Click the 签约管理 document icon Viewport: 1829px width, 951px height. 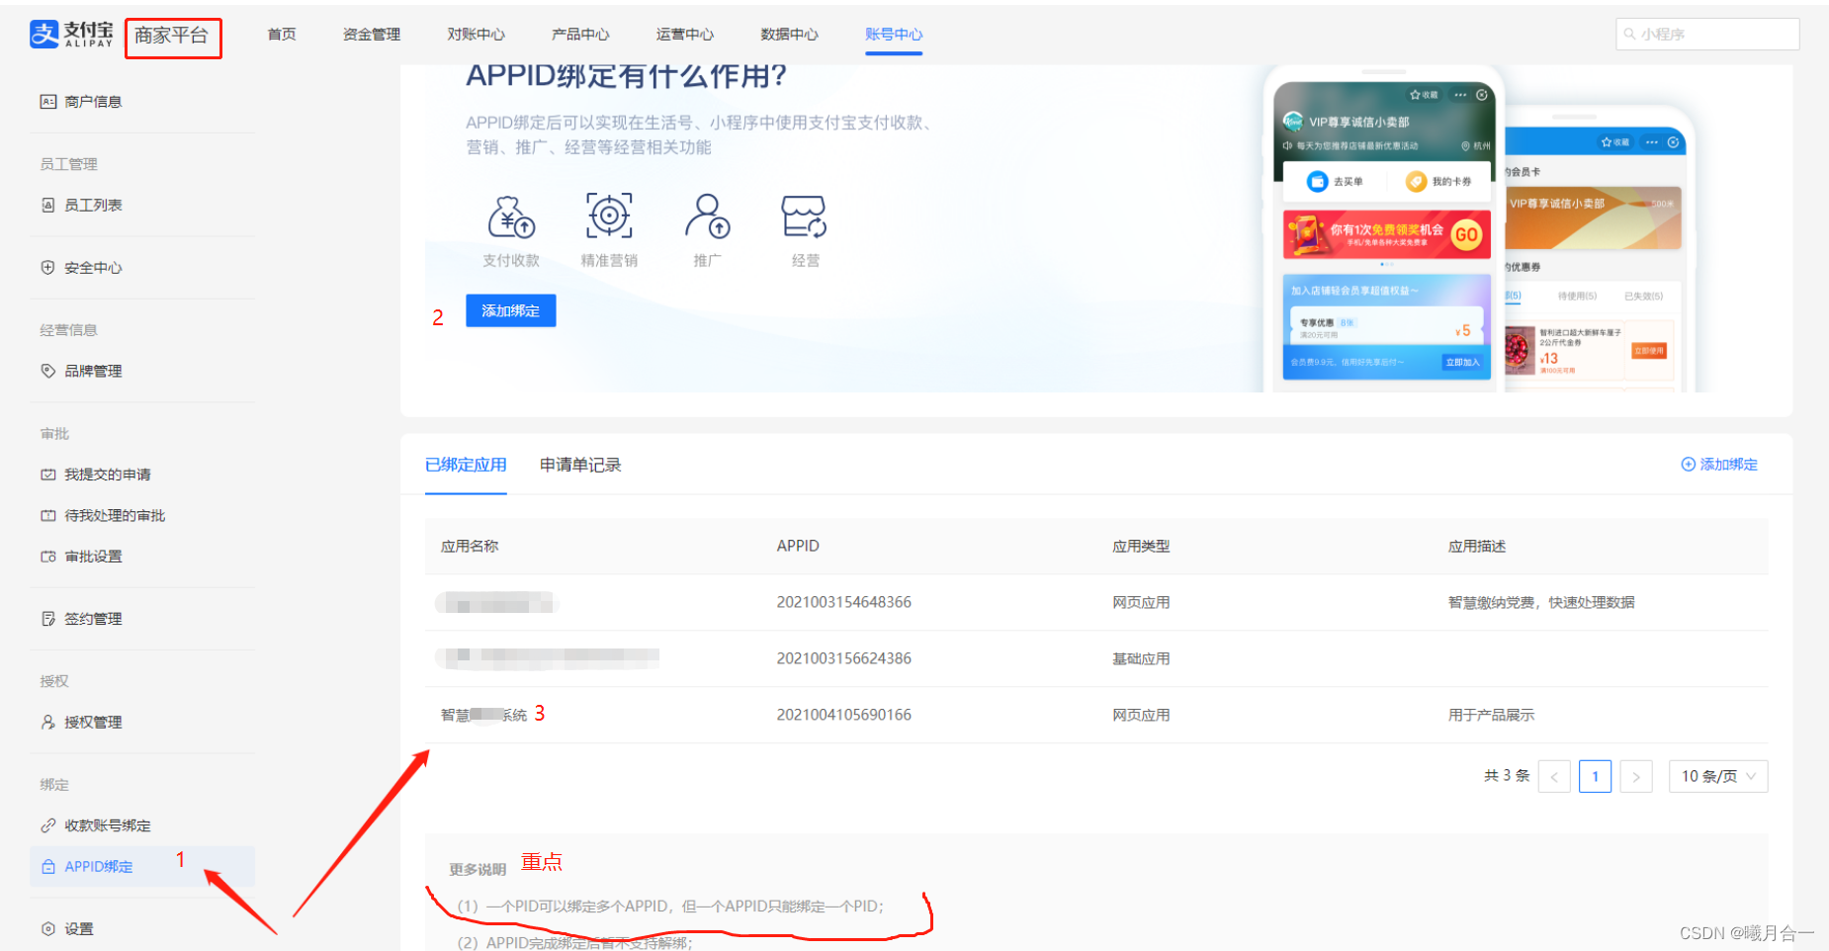click(x=47, y=619)
